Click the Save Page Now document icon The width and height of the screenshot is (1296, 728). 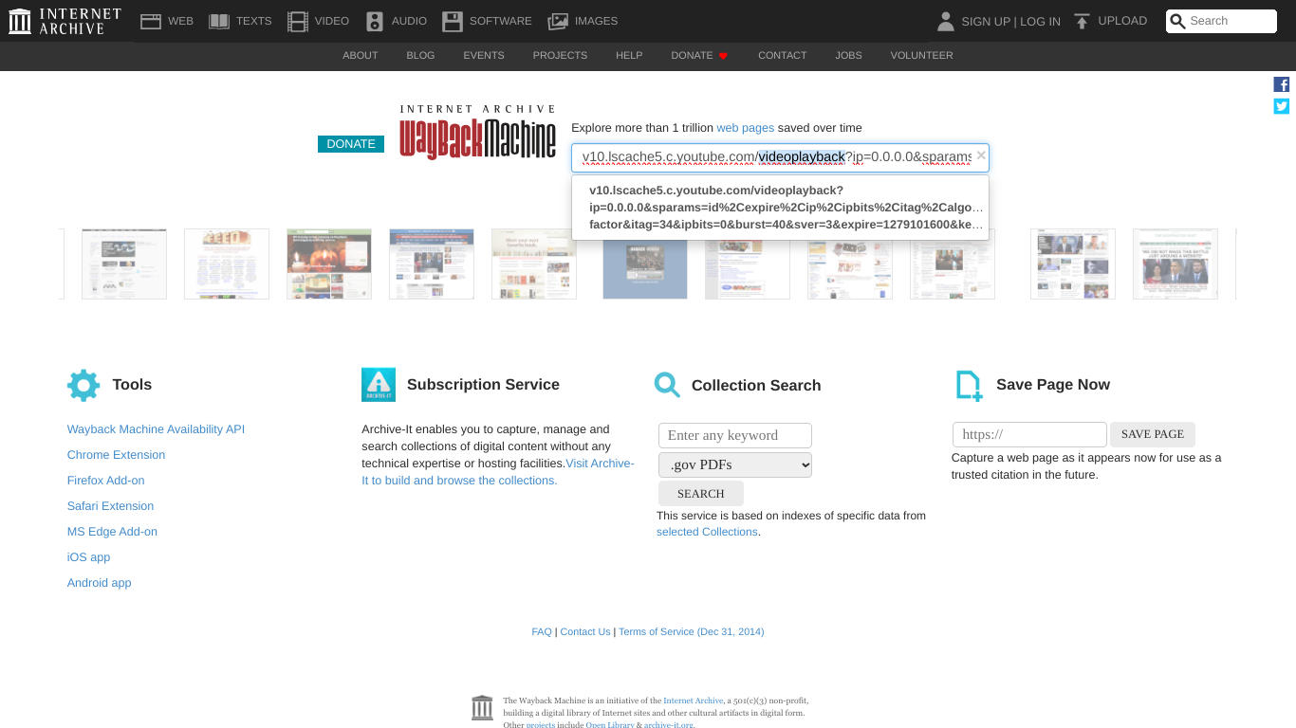pyautogui.click(x=968, y=384)
